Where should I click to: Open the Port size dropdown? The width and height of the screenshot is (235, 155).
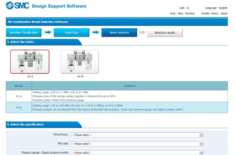[x=137, y=144]
